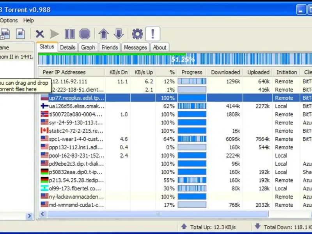Click the US flag beside pd9ebe2c3.dip.t-diali
The height and width of the screenshot is (234, 312).
[44, 163]
